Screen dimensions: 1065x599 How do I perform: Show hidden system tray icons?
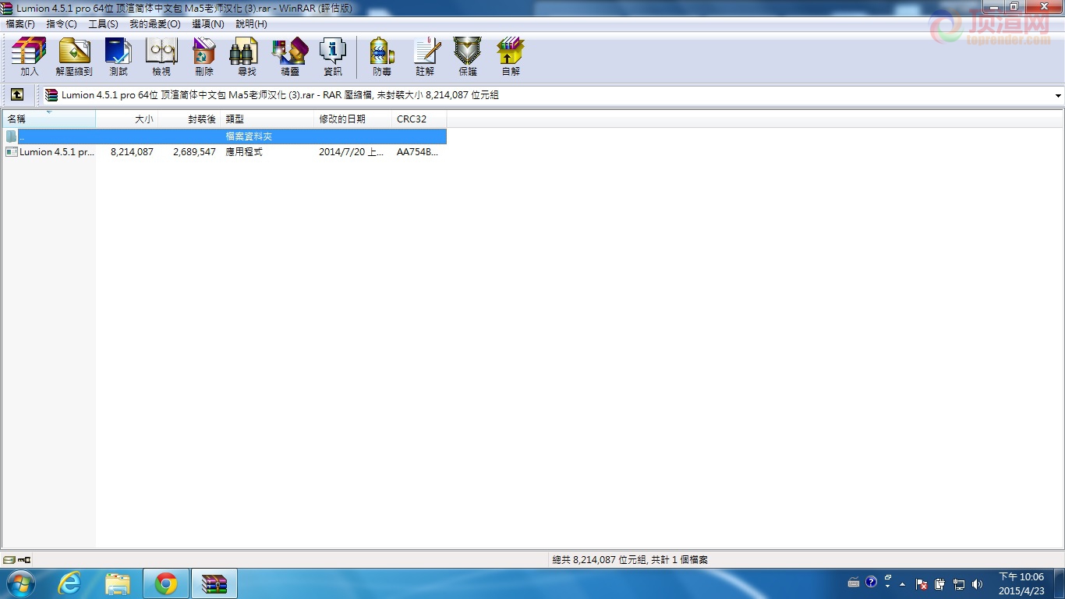903,583
